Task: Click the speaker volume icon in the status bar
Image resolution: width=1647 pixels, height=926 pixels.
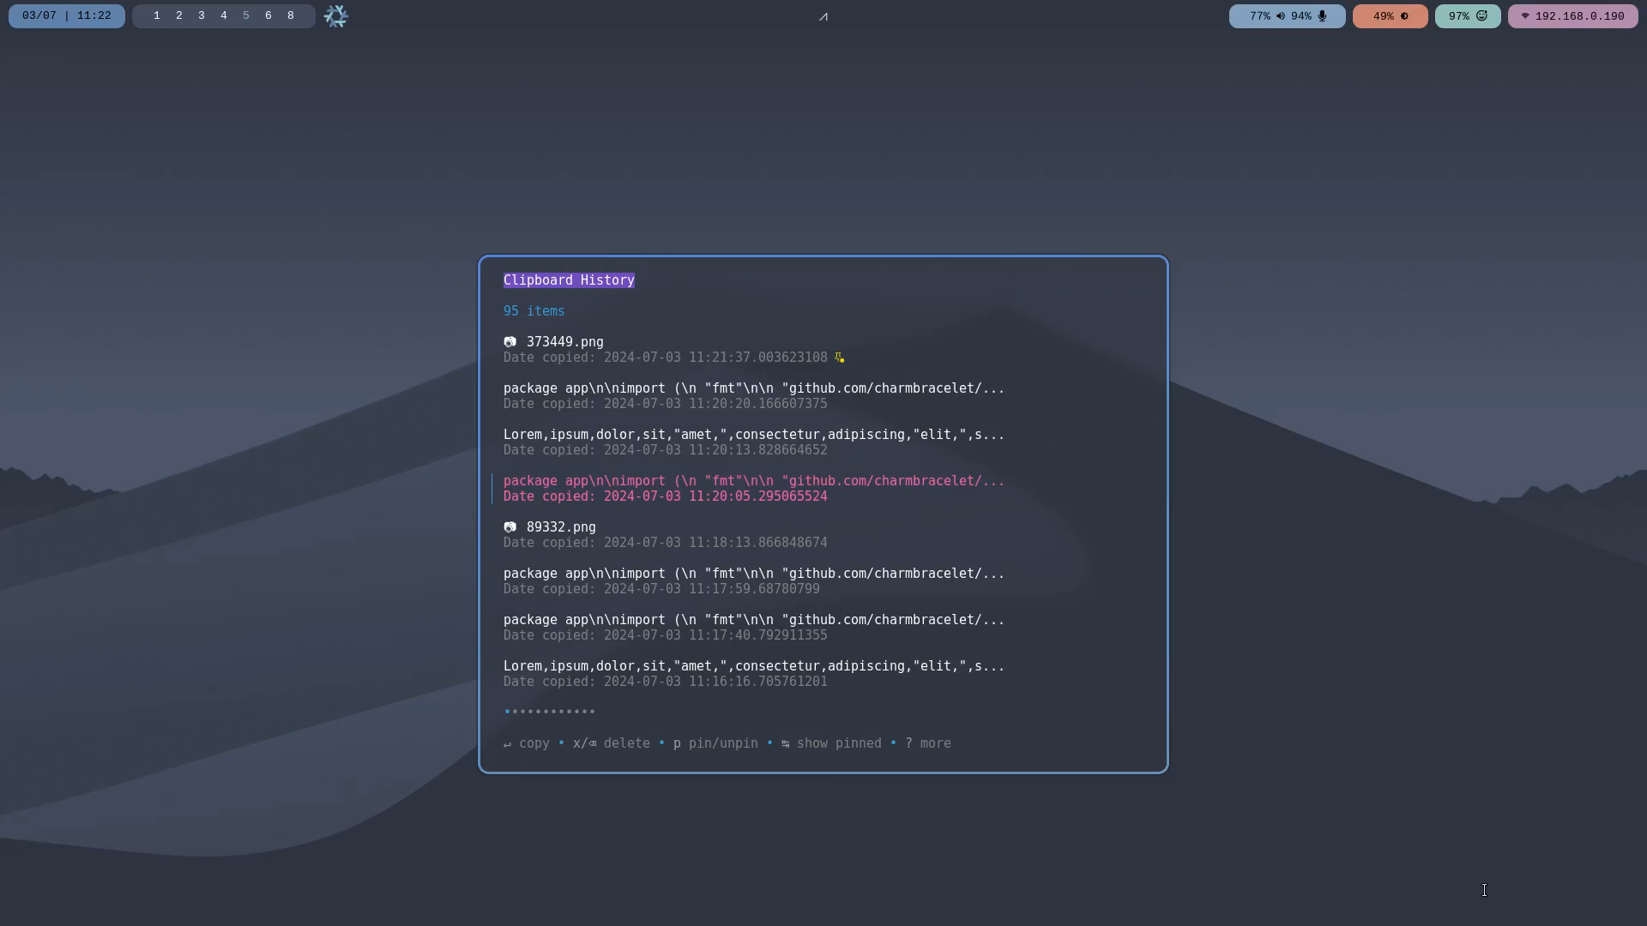Action: coord(1280,15)
